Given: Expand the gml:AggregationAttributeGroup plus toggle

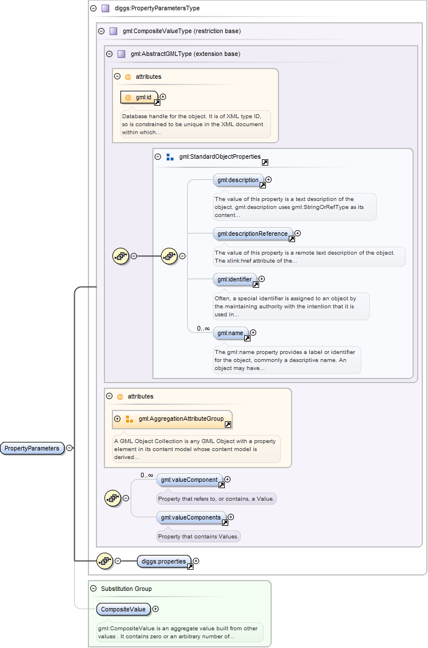Looking at the screenshot, I should 117,419.
